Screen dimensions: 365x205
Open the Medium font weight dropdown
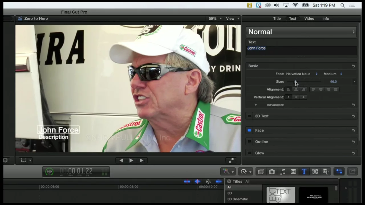[x=332, y=74]
